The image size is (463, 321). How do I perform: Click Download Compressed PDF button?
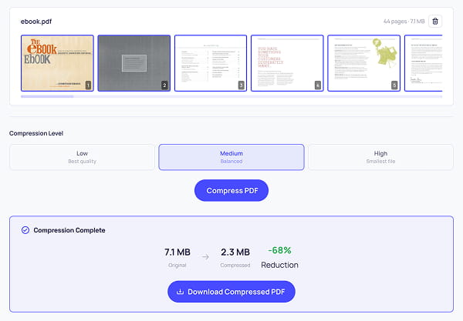click(x=231, y=292)
